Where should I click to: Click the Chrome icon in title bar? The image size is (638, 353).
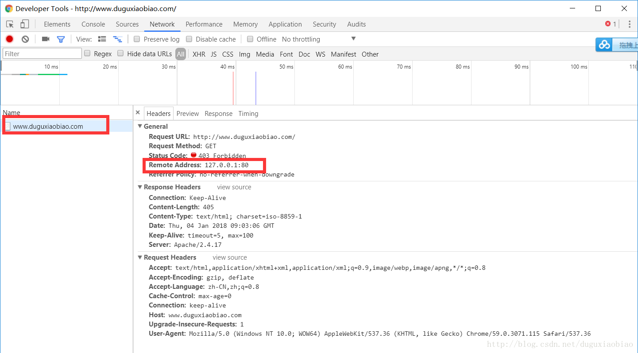(9, 8)
